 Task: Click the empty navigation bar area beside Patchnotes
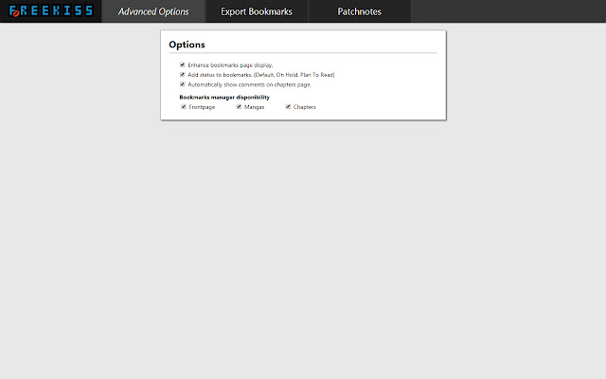pyautogui.click(x=508, y=11)
